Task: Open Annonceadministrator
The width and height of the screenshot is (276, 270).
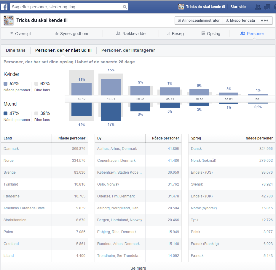Action: [199, 21]
